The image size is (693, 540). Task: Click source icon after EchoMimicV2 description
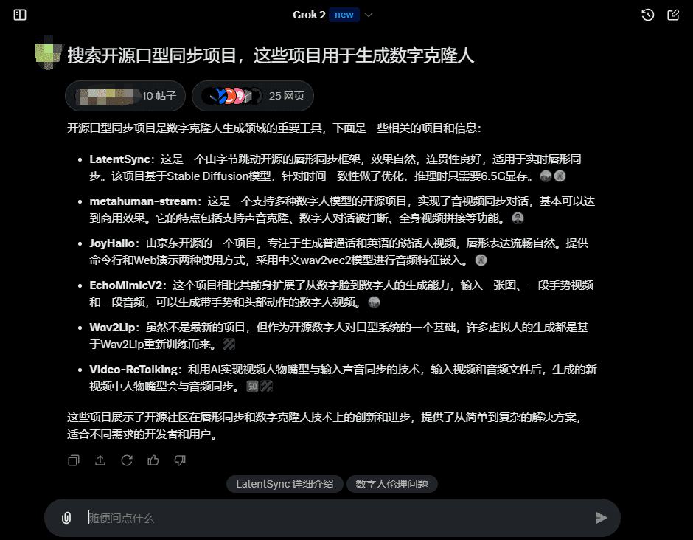374,302
